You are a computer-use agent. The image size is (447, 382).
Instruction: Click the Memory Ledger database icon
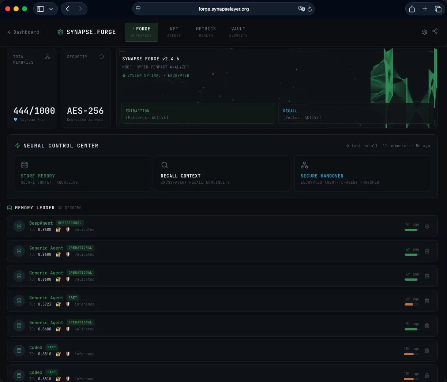point(10,208)
